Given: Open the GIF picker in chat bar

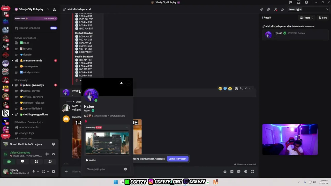Looking at the screenshot, I should pos(232,172).
